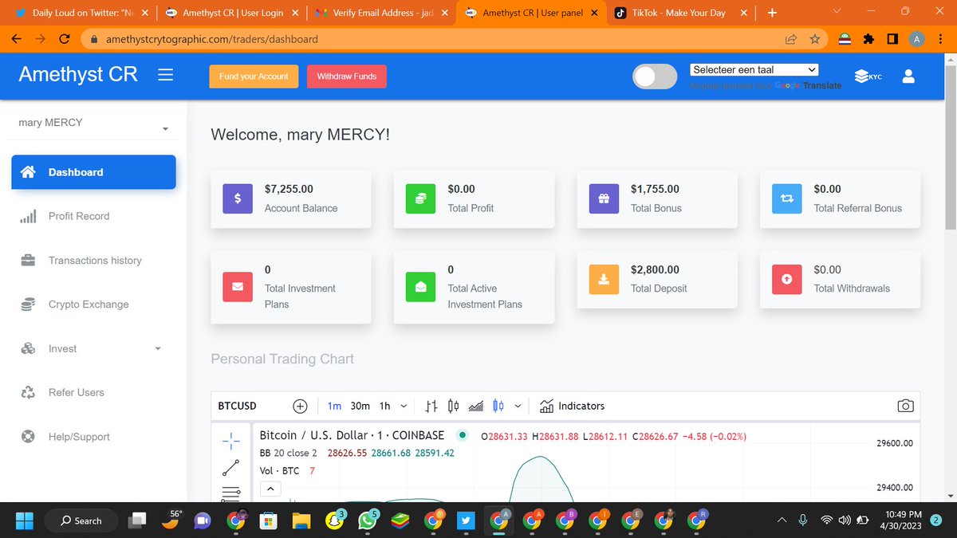Click the orange download Total Deposit icon
Viewport: 957px width, 538px height.
604,279
